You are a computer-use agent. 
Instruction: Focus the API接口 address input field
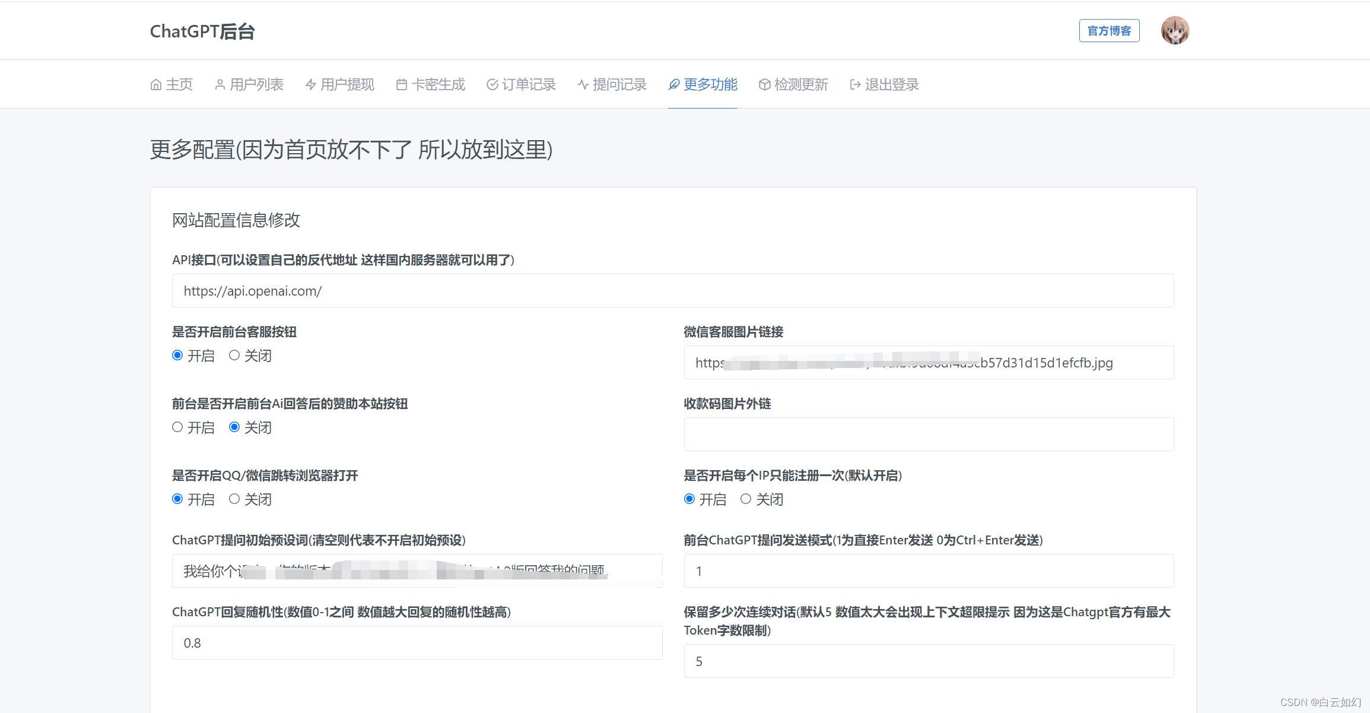click(673, 291)
